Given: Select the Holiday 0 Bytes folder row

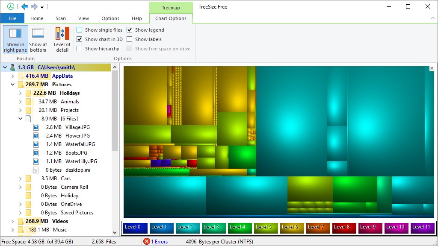Looking at the screenshot, I should [59, 196].
